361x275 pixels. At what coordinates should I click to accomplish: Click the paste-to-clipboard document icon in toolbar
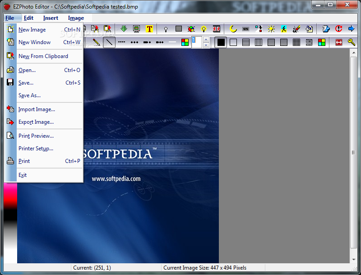107,29
